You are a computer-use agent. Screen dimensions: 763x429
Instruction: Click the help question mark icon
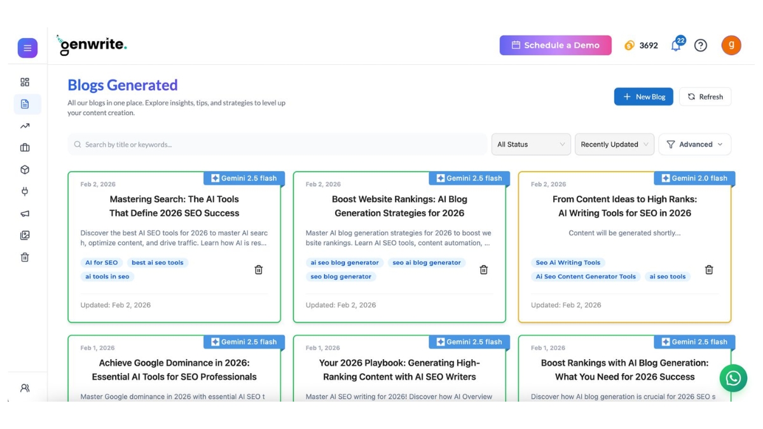pos(700,46)
